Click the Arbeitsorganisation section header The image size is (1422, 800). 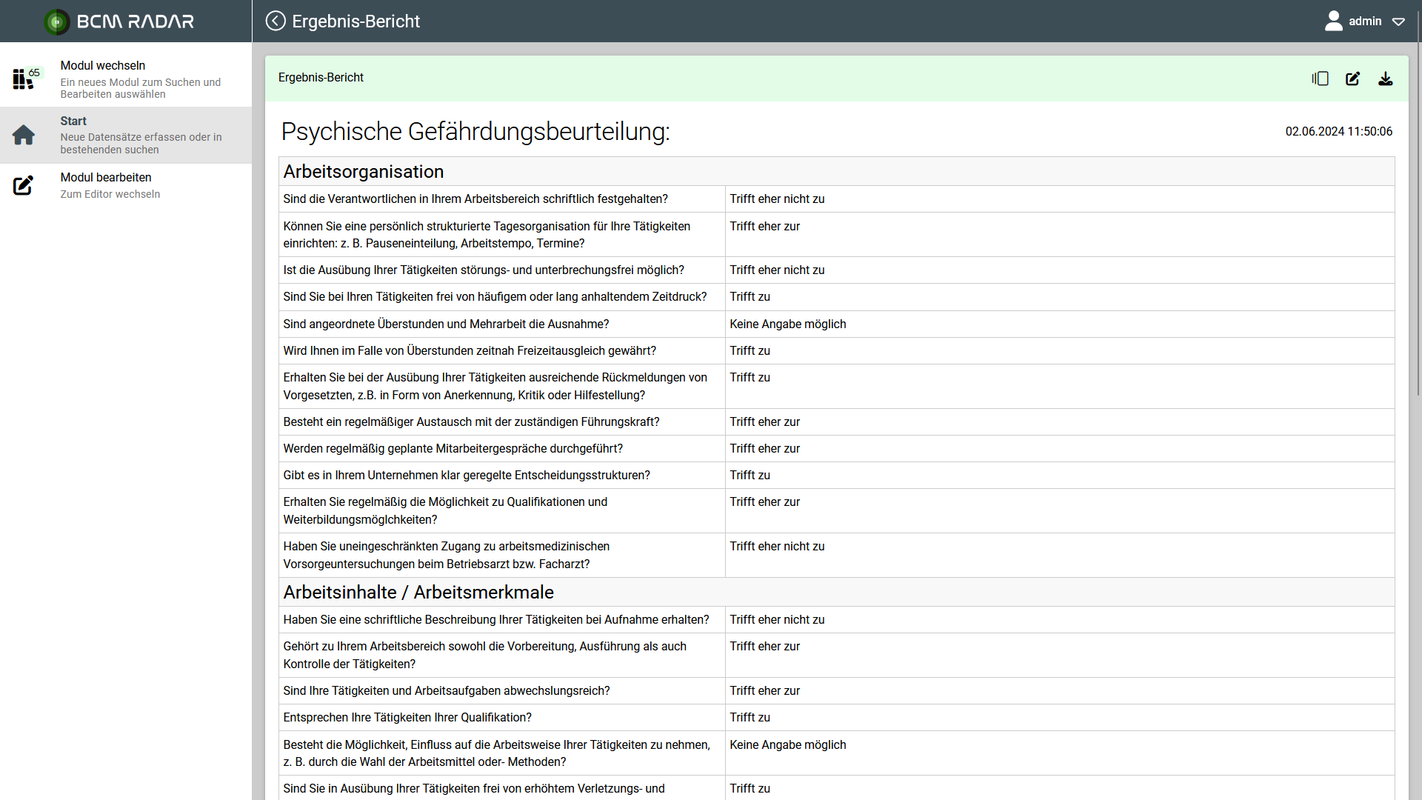coord(364,171)
